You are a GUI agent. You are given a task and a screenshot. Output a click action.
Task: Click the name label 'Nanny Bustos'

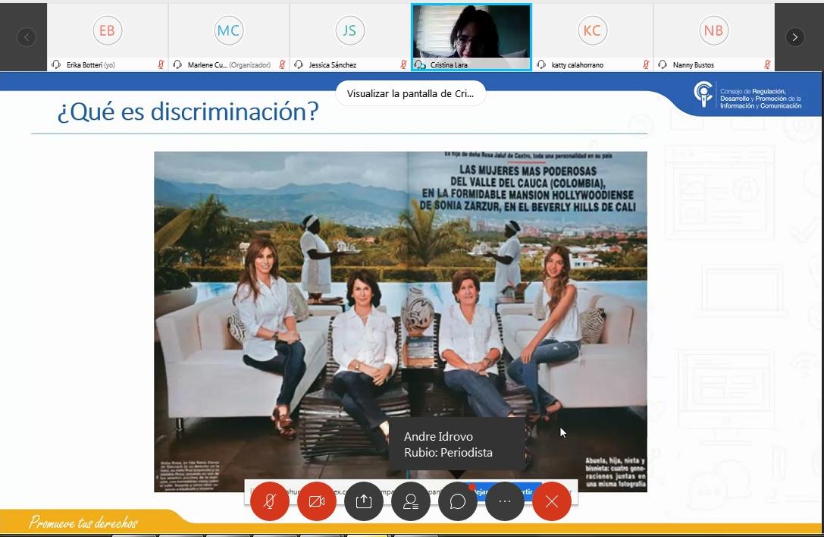click(694, 65)
